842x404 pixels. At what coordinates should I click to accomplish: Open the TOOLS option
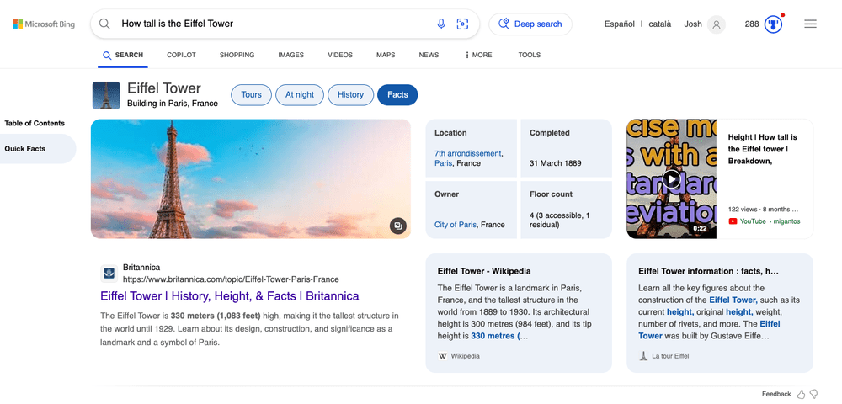pos(530,55)
